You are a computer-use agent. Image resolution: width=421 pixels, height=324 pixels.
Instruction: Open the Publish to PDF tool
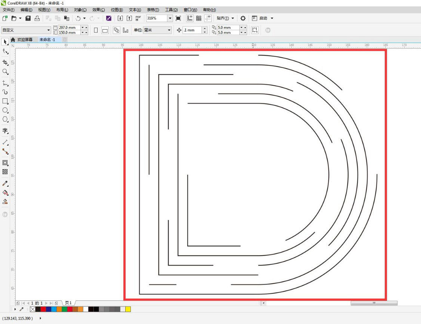pyautogui.click(x=138, y=18)
